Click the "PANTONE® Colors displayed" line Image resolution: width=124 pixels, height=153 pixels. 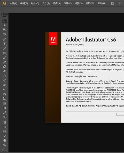95,88
